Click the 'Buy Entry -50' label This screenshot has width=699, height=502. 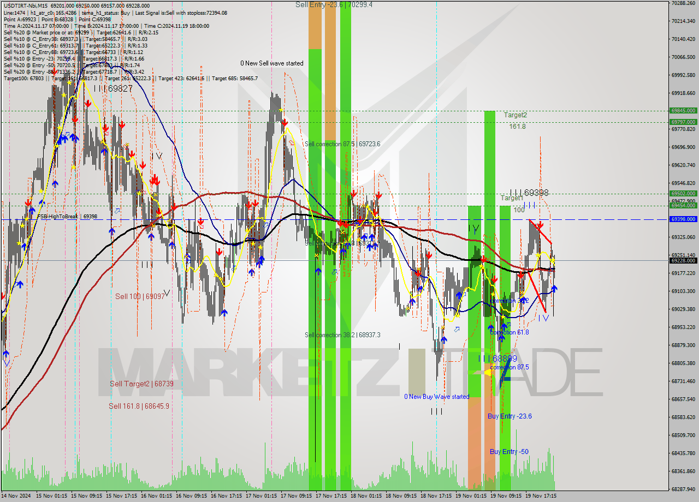click(509, 452)
